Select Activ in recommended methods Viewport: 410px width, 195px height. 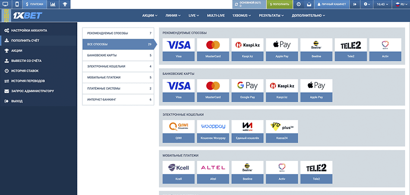click(385, 50)
